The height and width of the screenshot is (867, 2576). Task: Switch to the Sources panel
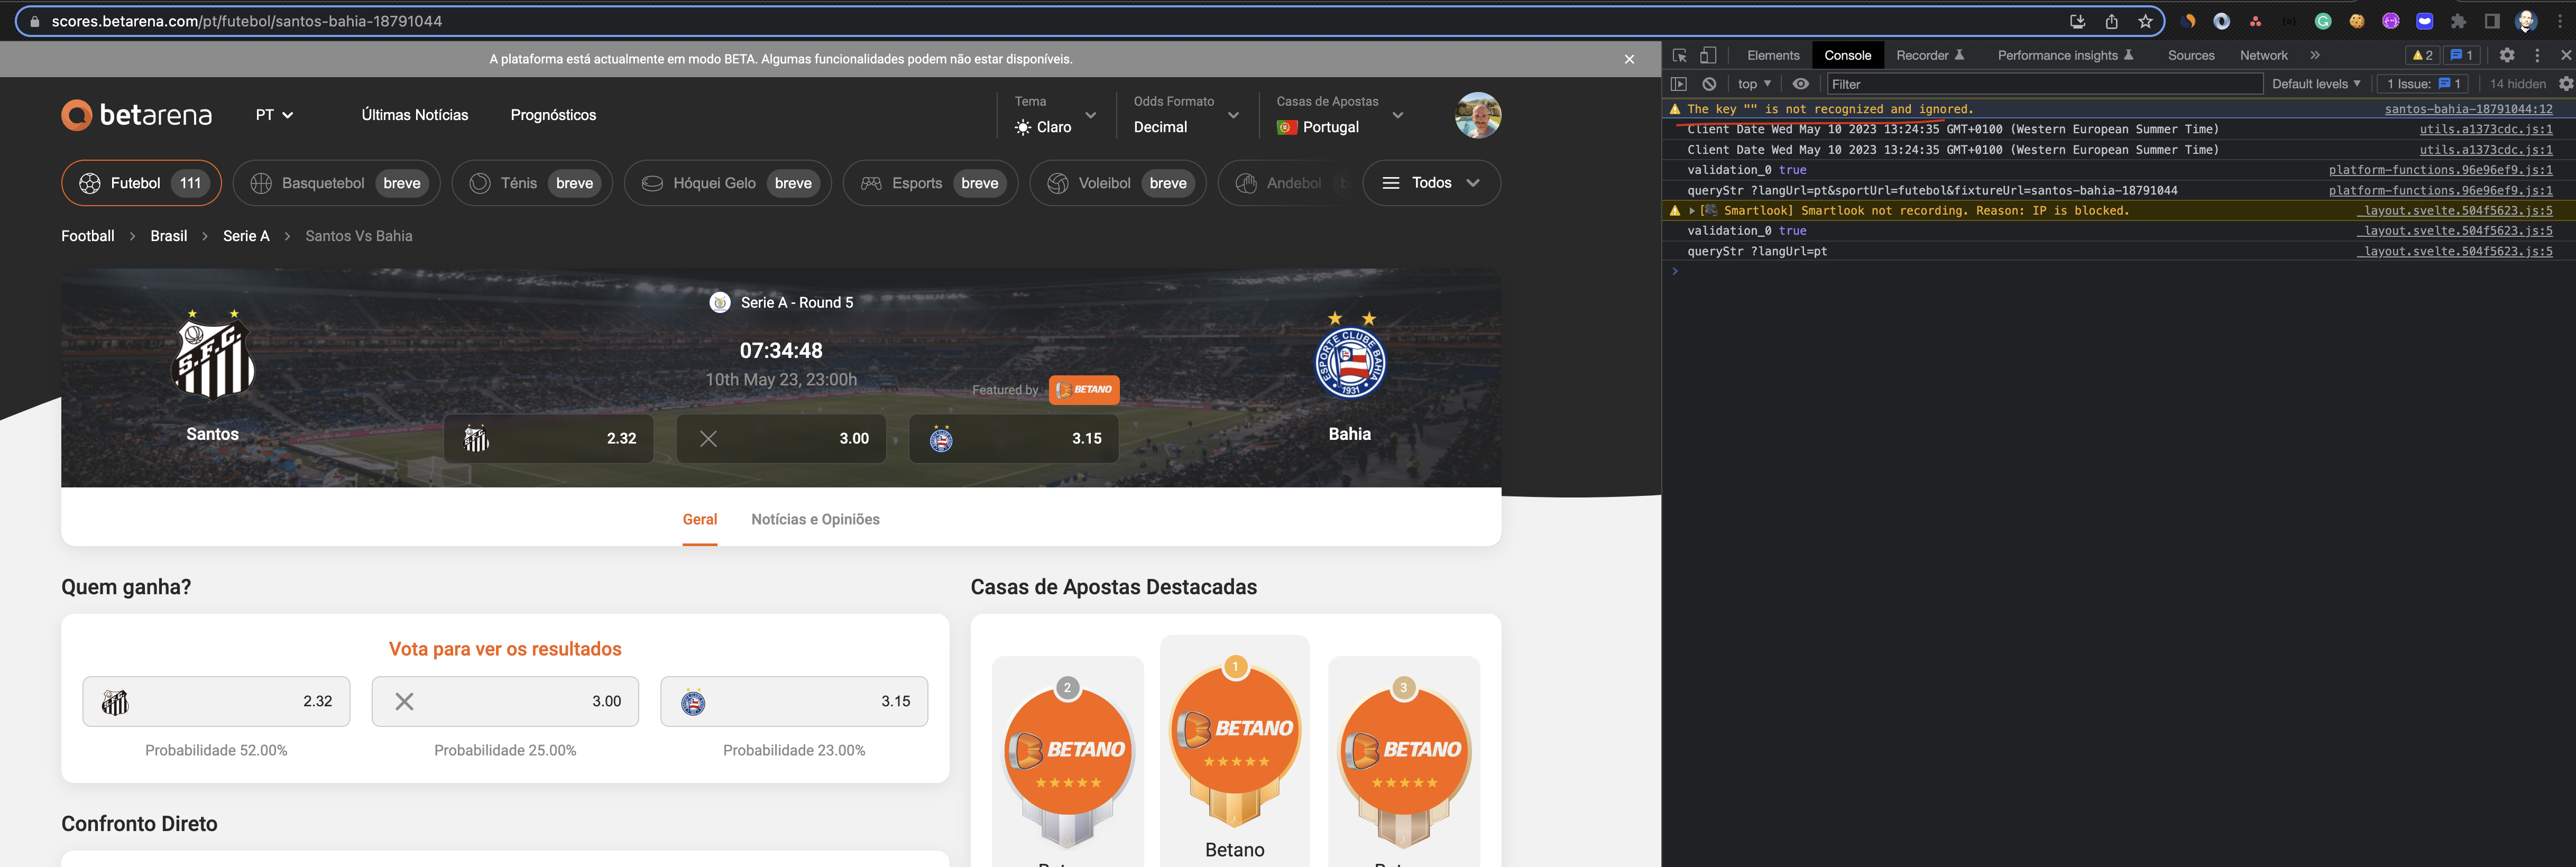click(2191, 55)
